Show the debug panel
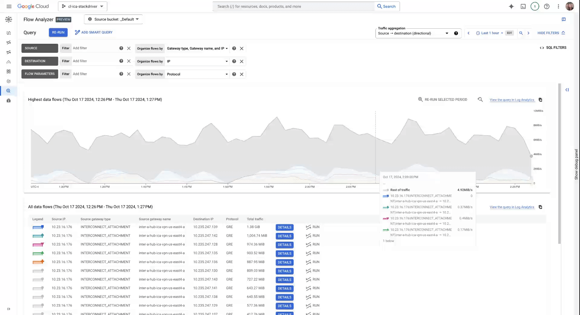Viewport: 580px width, 315px height. pos(576,164)
